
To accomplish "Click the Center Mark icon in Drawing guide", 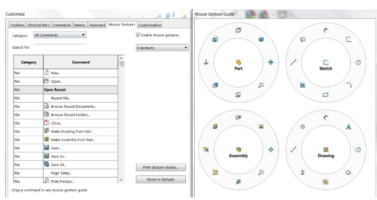I will (303, 127).
